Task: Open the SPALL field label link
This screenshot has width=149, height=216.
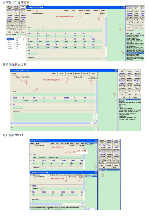Action: point(48,45)
